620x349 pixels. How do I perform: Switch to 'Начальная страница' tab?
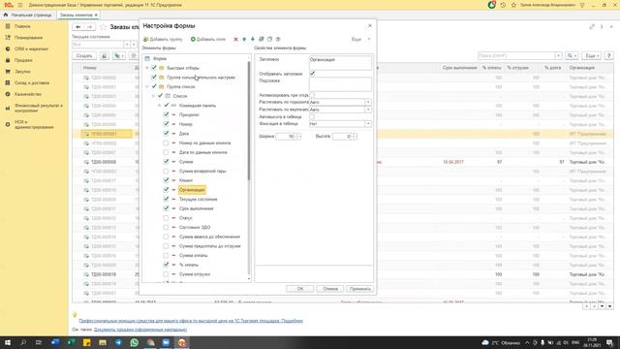(28, 16)
